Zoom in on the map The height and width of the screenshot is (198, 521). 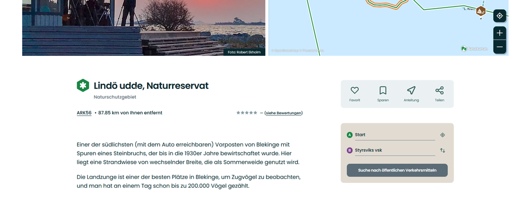pyautogui.click(x=499, y=33)
